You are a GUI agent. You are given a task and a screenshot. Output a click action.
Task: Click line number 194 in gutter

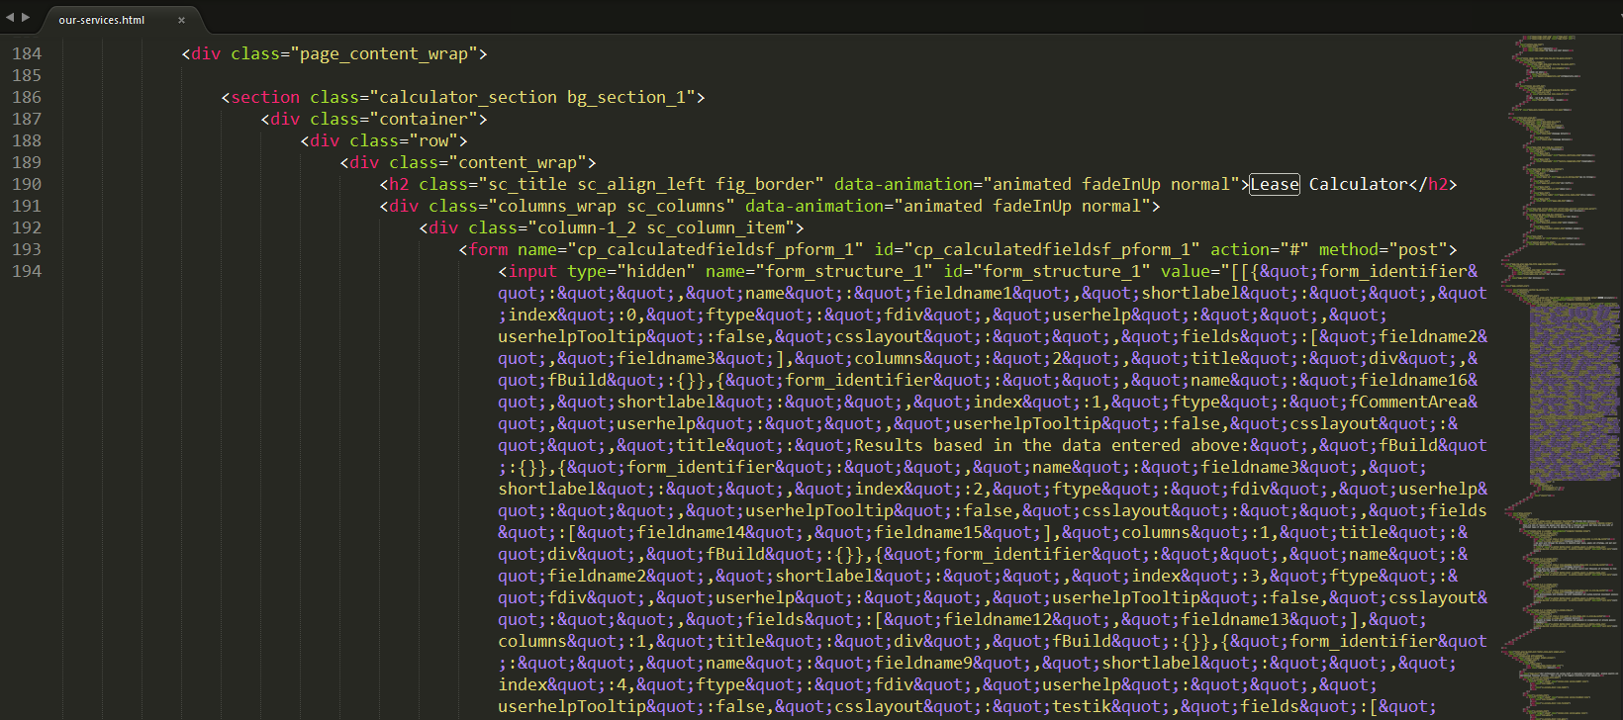tap(27, 271)
